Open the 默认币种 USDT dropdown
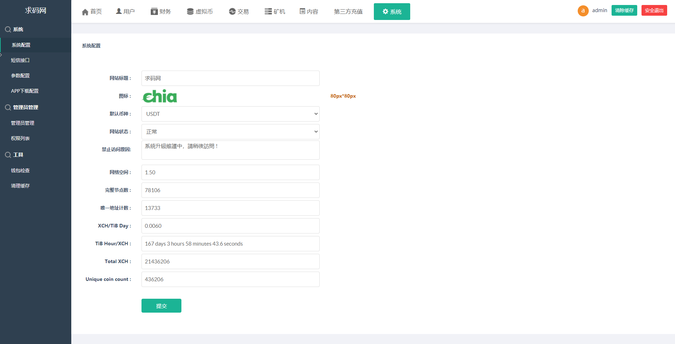This screenshot has width=675, height=344. tap(230, 114)
